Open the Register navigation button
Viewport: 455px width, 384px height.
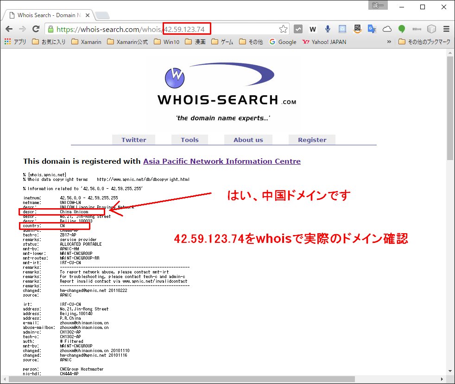[312, 140]
